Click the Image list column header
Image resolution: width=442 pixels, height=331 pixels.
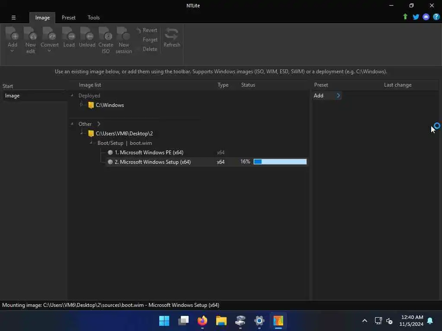pyautogui.click(x=90, y=85)
